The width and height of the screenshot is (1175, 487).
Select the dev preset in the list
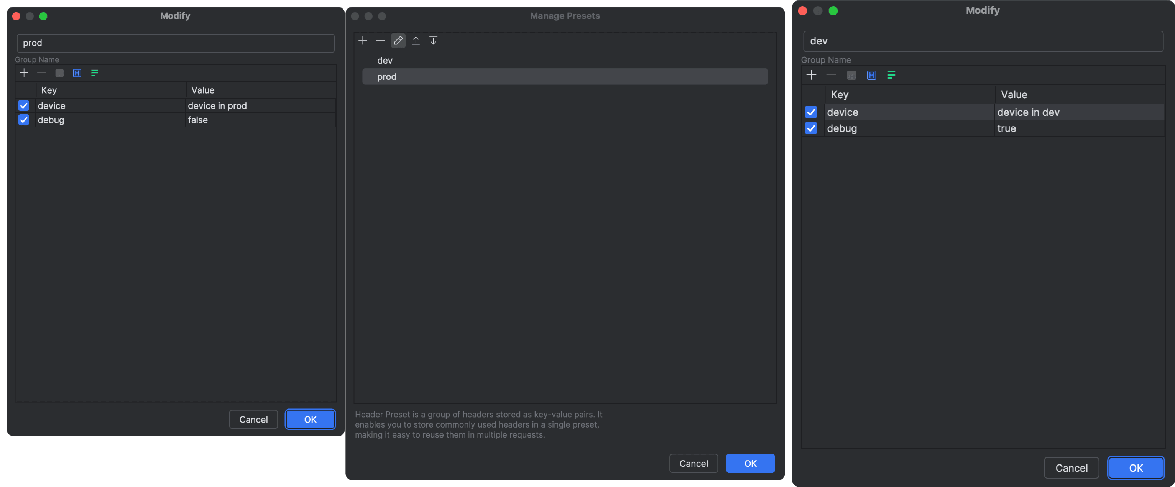coord(385,60)
